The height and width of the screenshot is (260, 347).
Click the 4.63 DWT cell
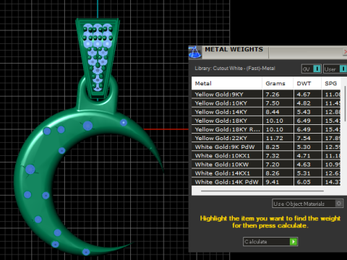308,165
